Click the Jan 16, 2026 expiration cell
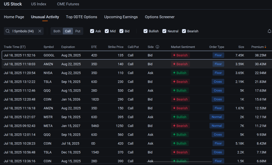The width and height of the screenshot is (272, 165). [x=71, y=99]
